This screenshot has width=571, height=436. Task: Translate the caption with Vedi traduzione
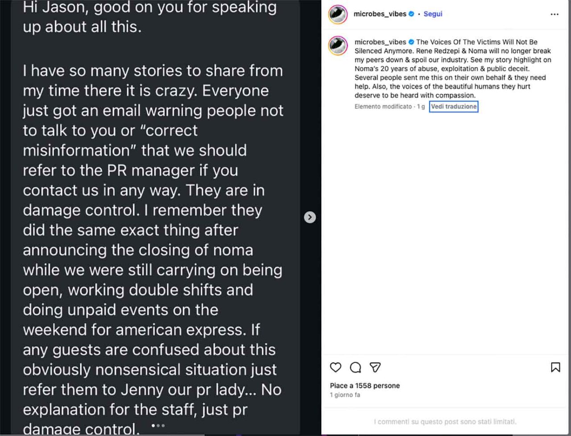coord(454,106)
